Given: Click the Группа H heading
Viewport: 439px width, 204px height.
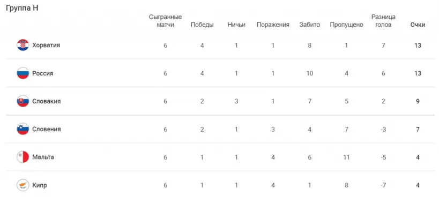Looking at the screenshot, I should (22, 8).
